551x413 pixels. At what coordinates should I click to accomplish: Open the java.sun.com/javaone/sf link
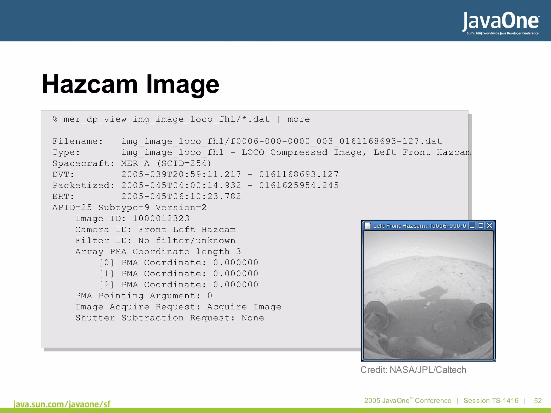click(x=62, y=404)
